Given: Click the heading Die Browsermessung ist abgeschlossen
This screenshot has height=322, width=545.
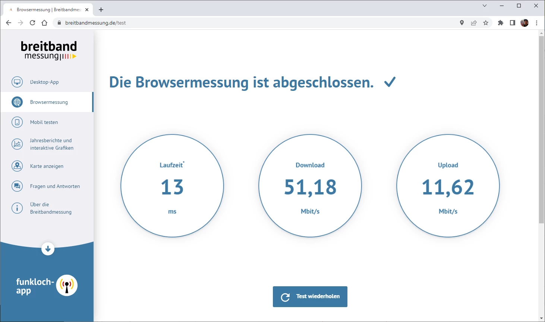Looking at the screenshot, I should coord(241,82).
